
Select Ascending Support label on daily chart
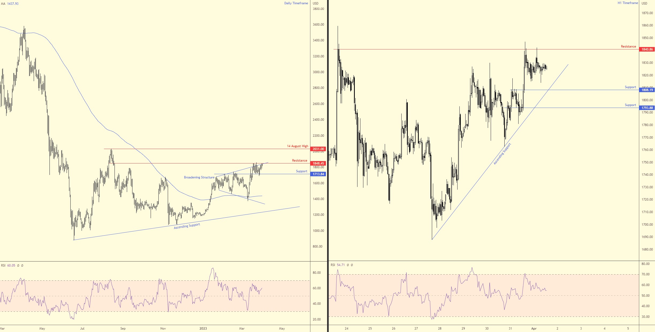pyautogui.click(x=187, y=226)
